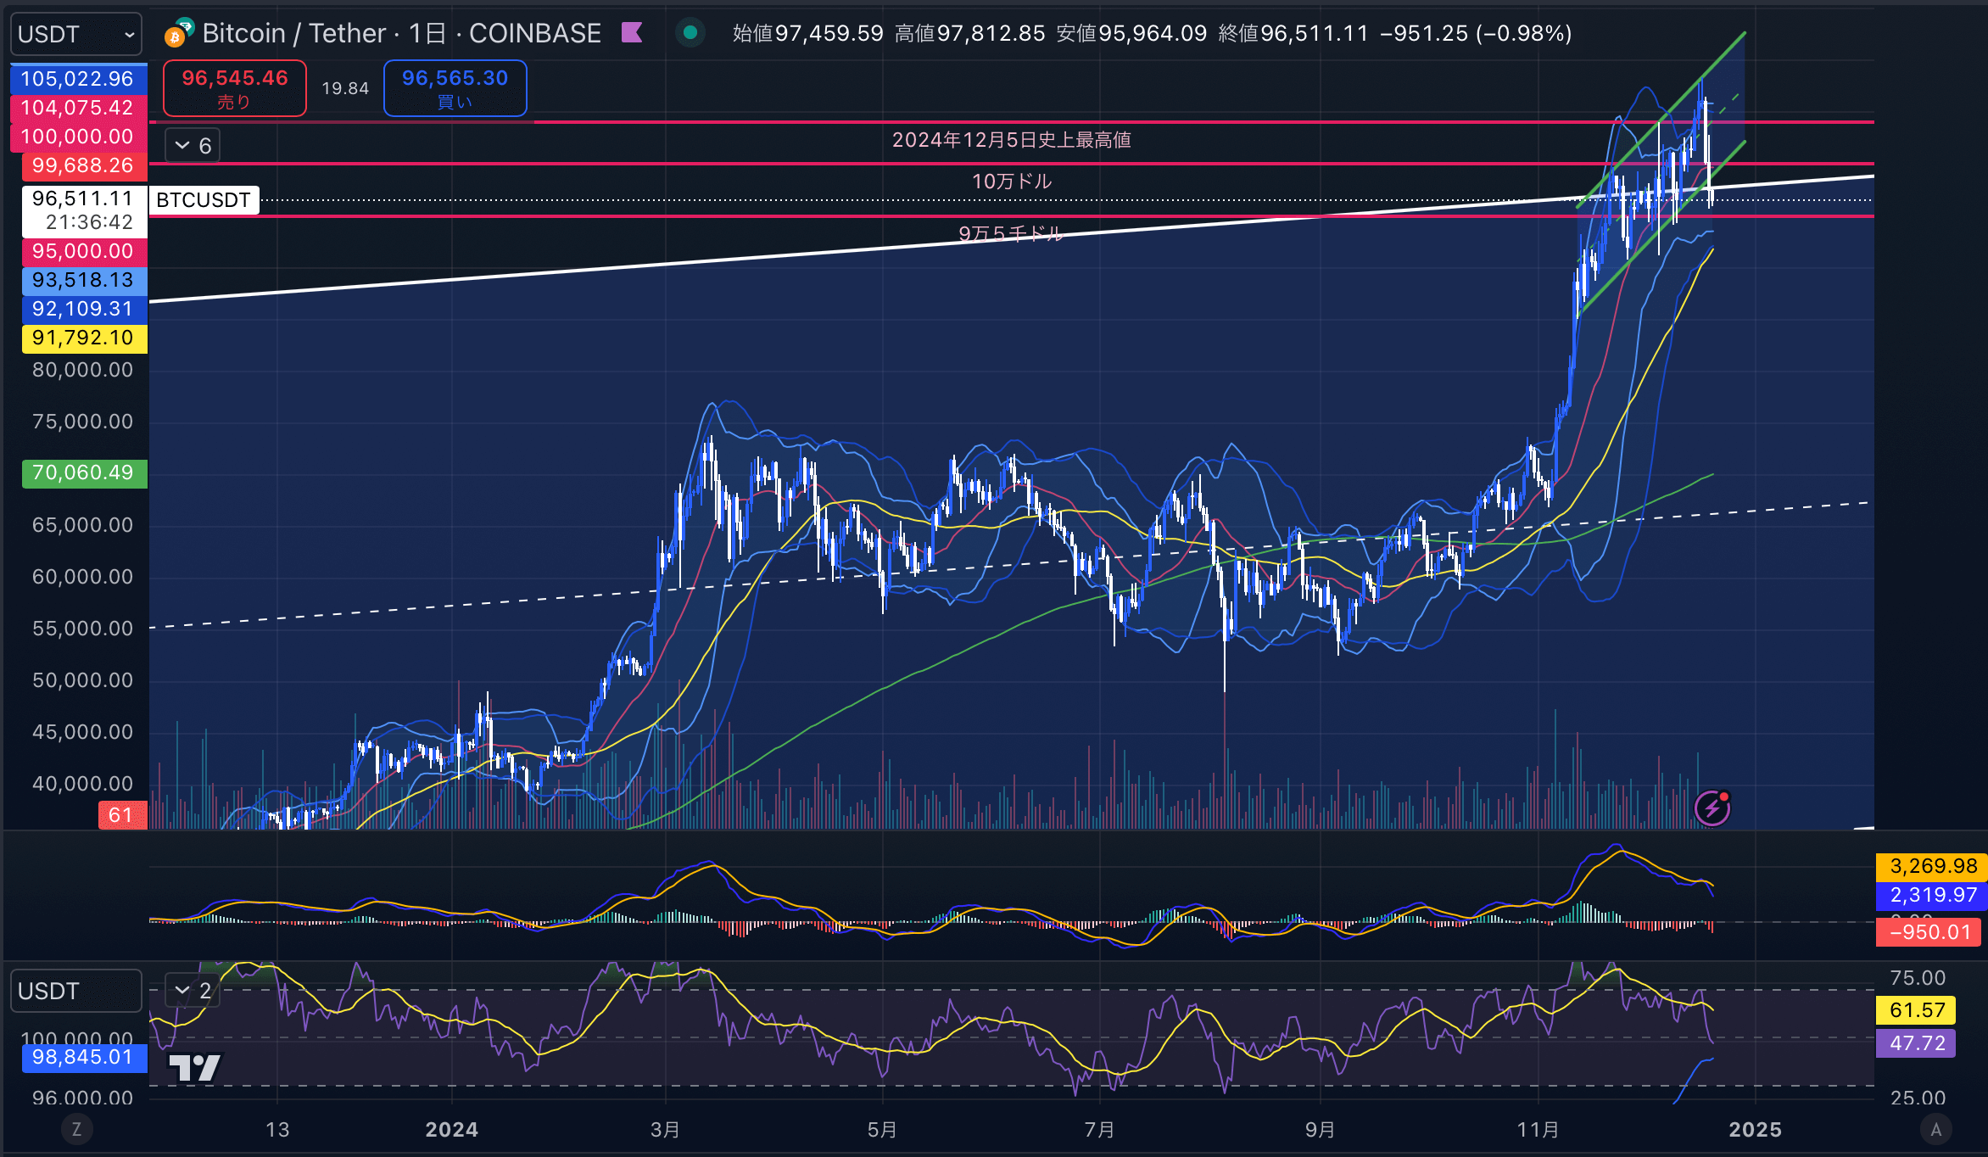Click the blue 98,845.01 label
Viewport: 1988px width, 1157px height.
tap(83, 1058)
